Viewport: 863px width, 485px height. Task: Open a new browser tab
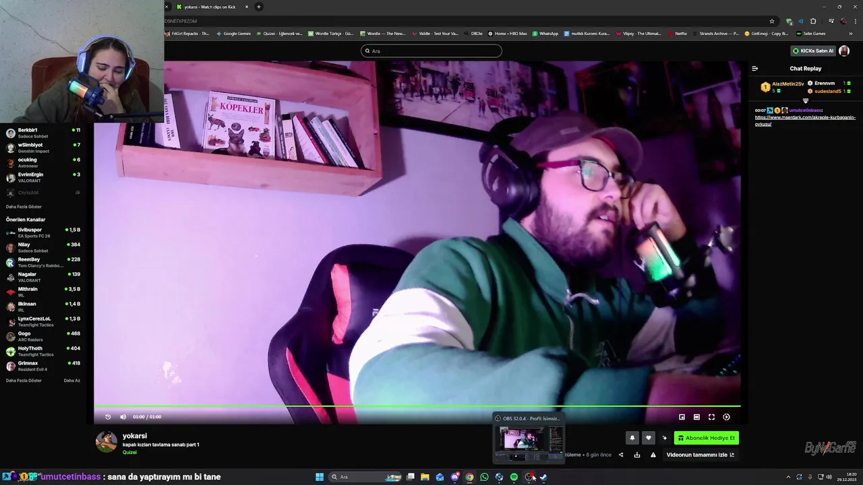click(x=258, y=7)
